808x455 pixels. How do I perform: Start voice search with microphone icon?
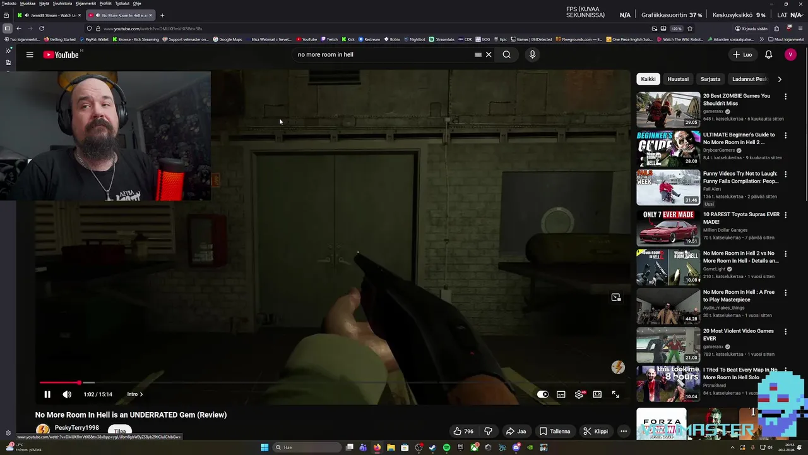[532, 54]
